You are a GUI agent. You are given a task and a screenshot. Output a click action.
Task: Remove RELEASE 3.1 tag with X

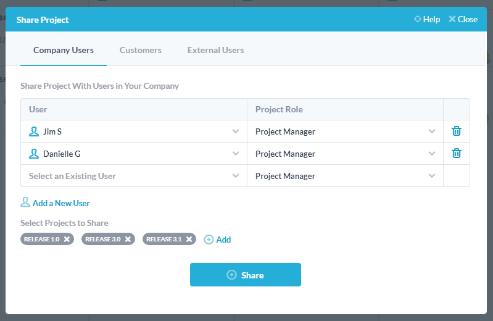point(189,239)
